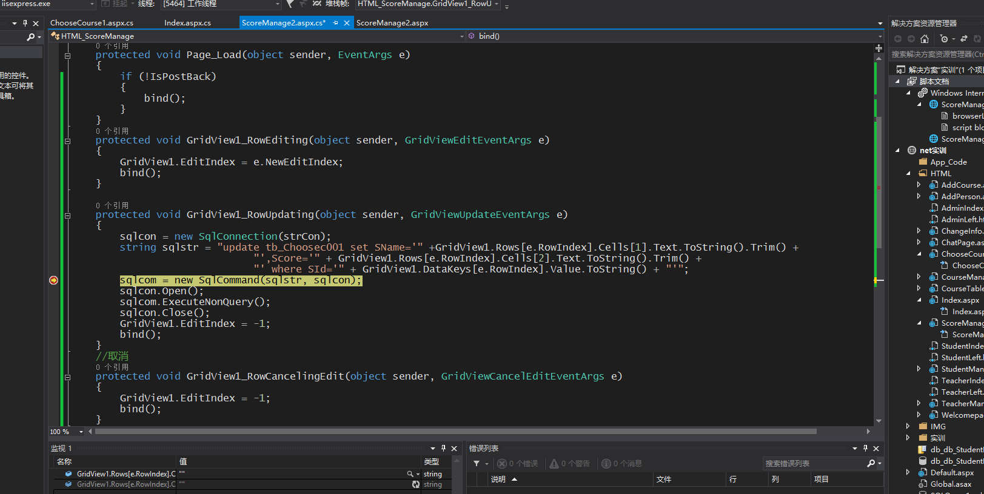Open the document tab list dropdown arrow
The height and width of the screenshot is (494, 984).
point(880,24)
